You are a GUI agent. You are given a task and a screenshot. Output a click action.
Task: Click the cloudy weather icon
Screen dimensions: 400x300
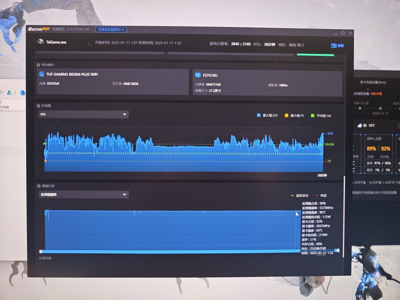pyautogui.click(x=359, y=125)
